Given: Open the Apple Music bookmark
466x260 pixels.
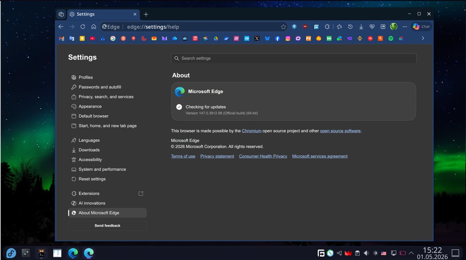Looking at the screenshot, I should coord(195,38).
